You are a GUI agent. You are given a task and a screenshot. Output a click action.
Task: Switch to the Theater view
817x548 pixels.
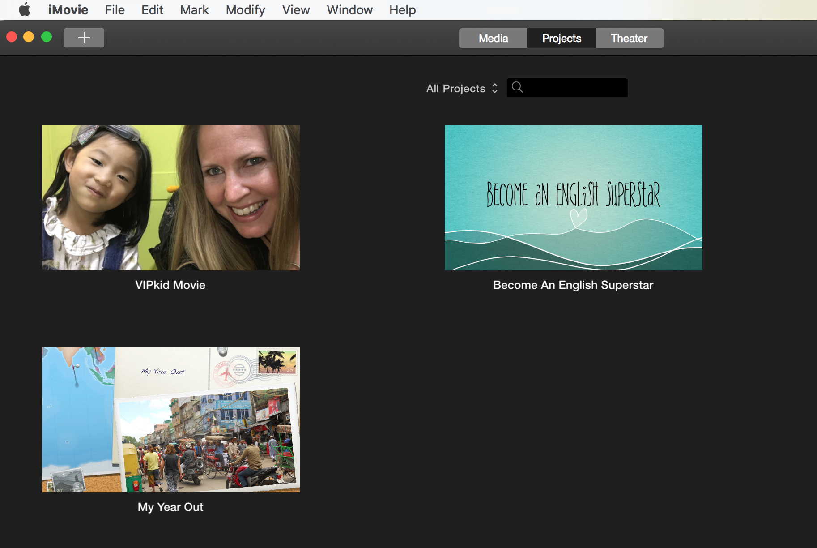[x=629, y=39]
